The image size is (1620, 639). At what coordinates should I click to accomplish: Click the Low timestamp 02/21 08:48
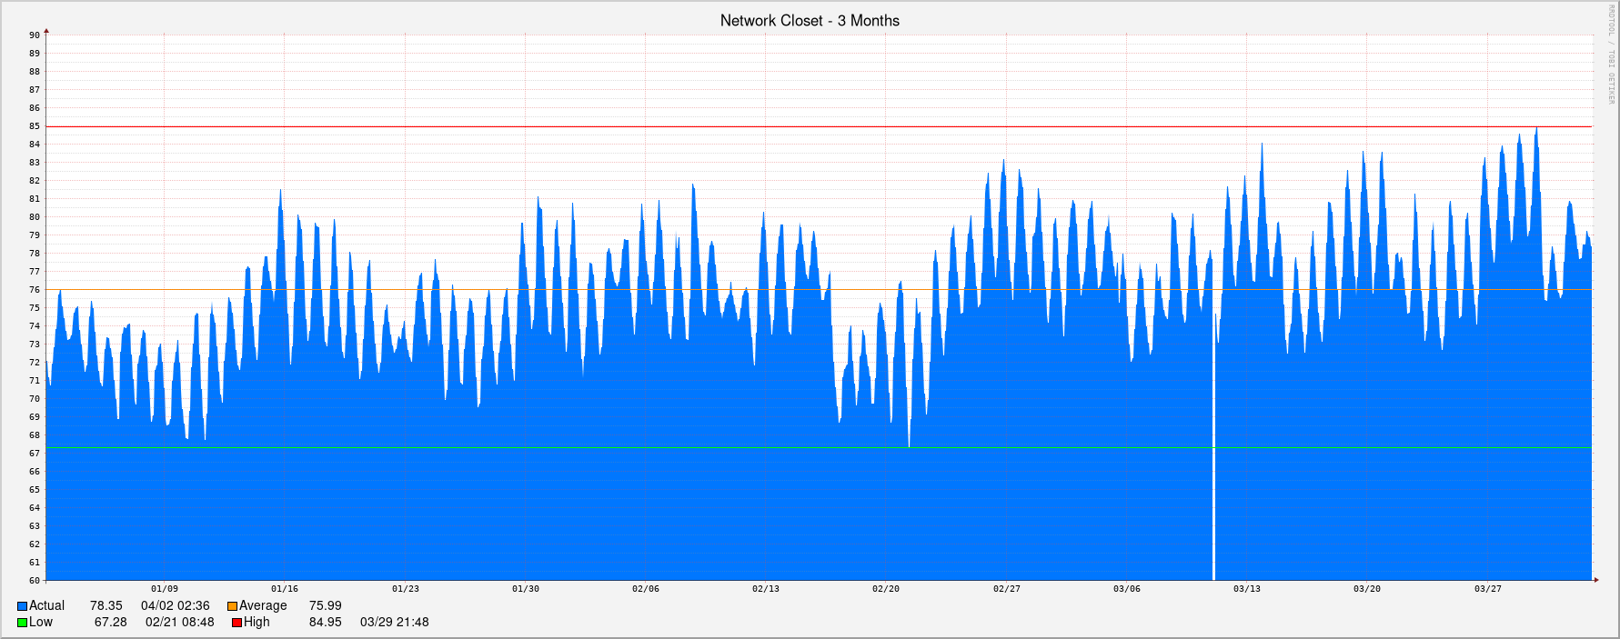coord(179,623)
